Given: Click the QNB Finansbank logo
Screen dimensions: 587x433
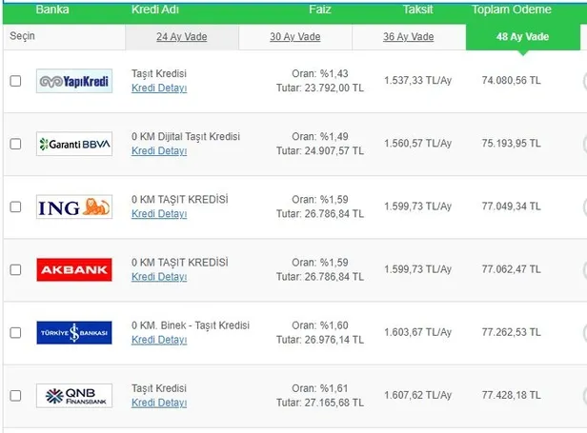Looking at the screenshot, I should pos(74,396).
